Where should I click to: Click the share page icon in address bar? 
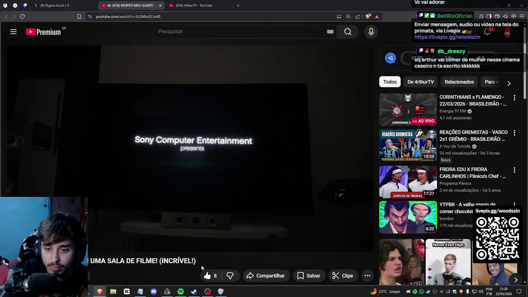[358, 16]
